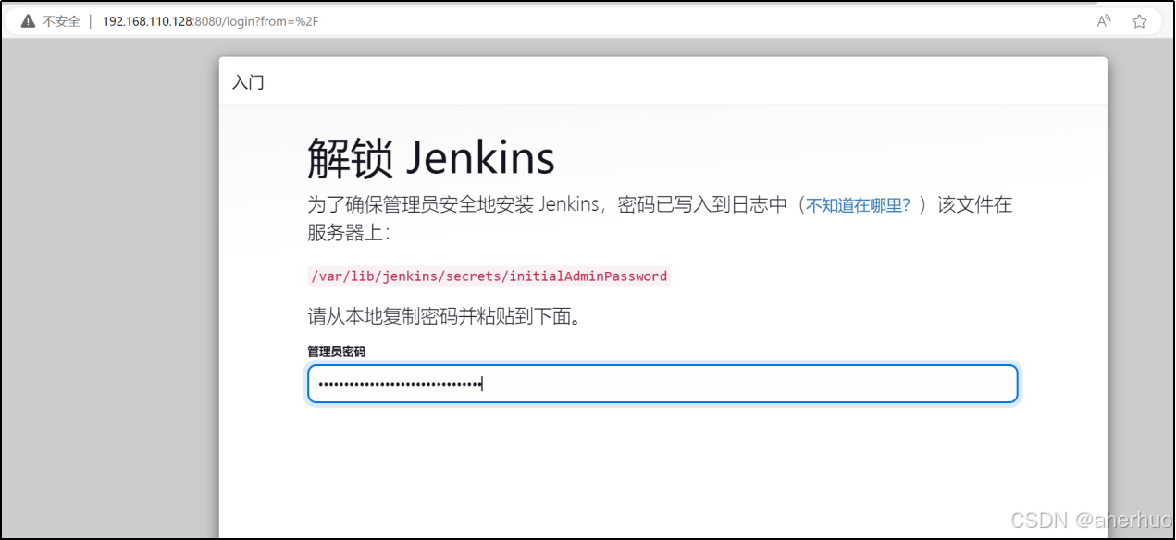The image size is (1176, 540).
Task: Add page to favorites with star icon
Action: [1139, 21]
